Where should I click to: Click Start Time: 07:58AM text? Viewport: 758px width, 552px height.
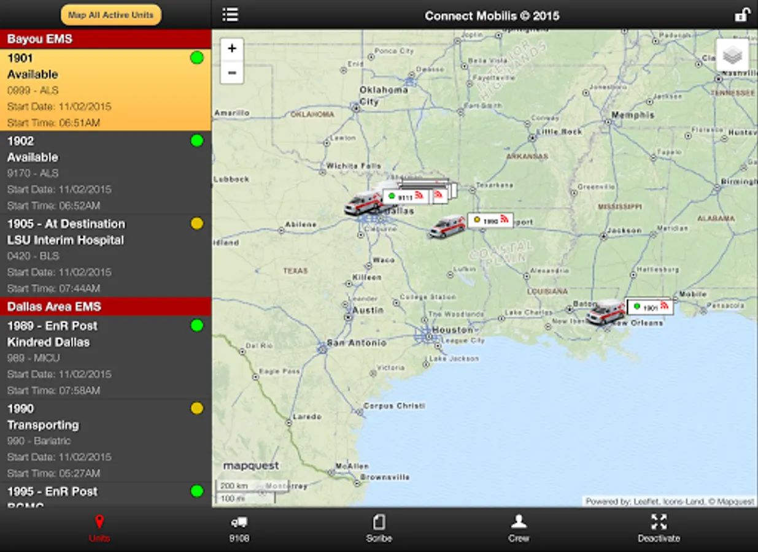tap(53, 390)
